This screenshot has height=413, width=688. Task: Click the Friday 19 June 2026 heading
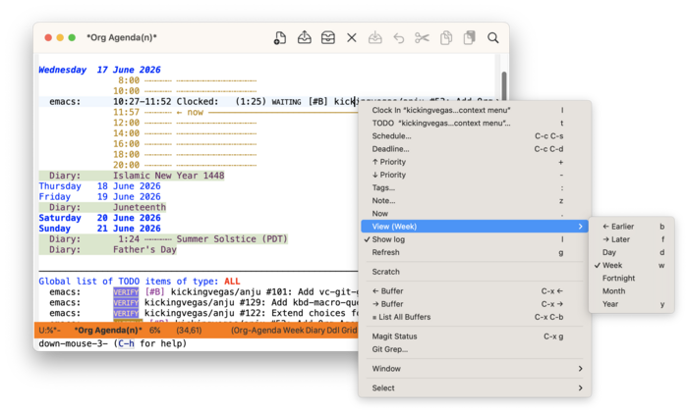point(99,196)
